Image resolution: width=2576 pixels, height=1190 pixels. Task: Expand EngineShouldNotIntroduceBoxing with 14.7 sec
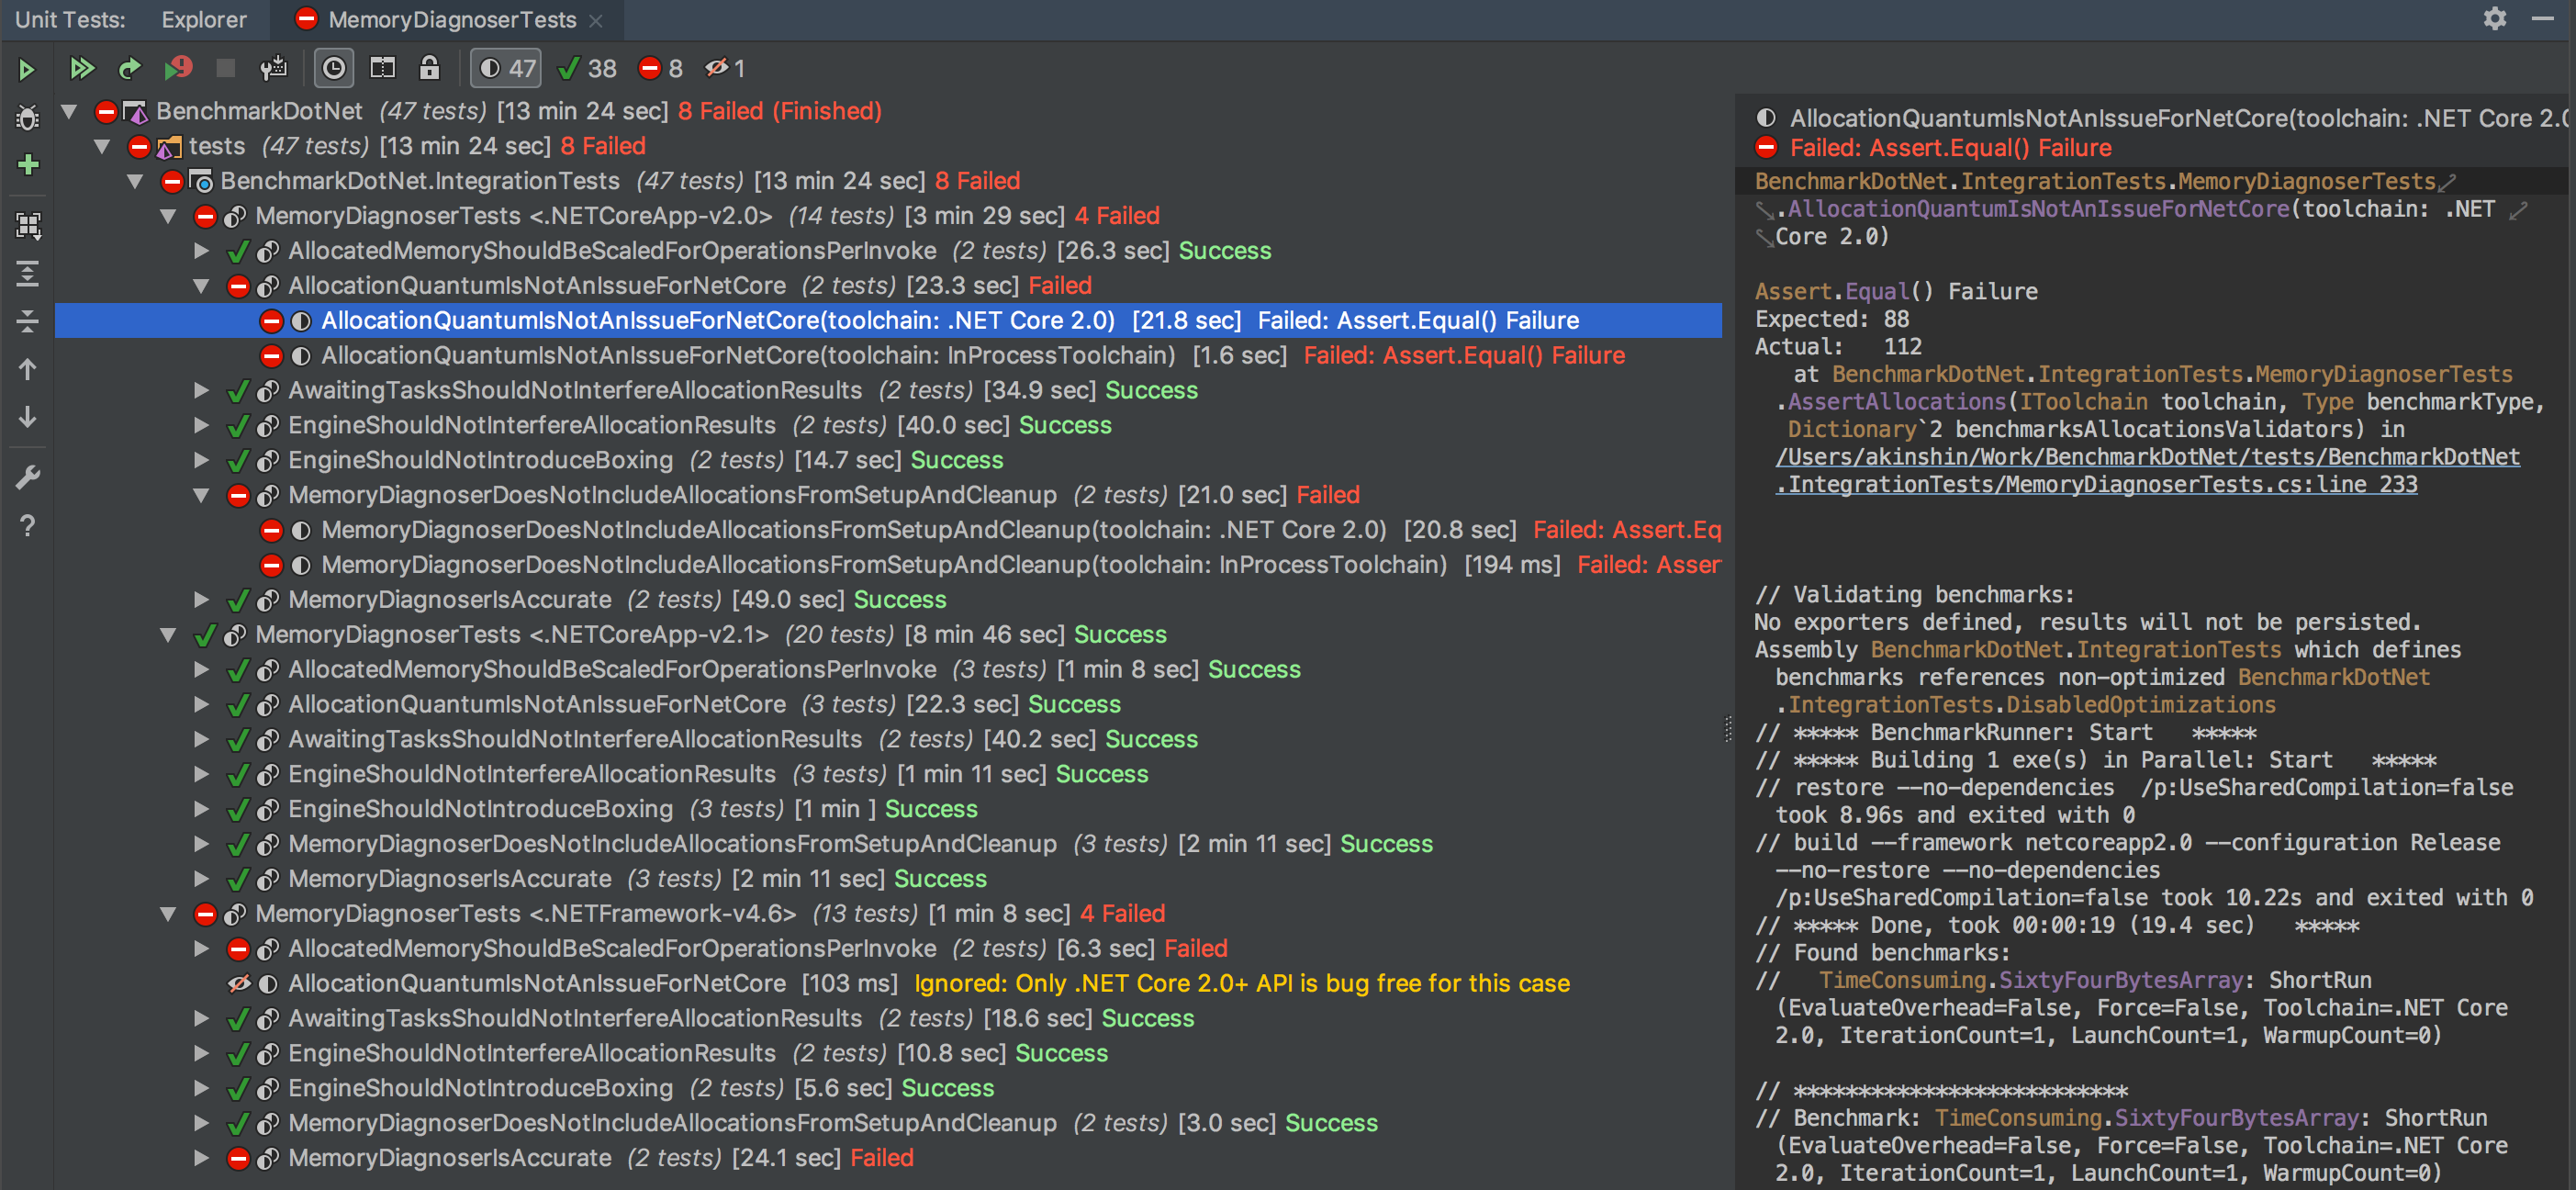pos(201,460)
